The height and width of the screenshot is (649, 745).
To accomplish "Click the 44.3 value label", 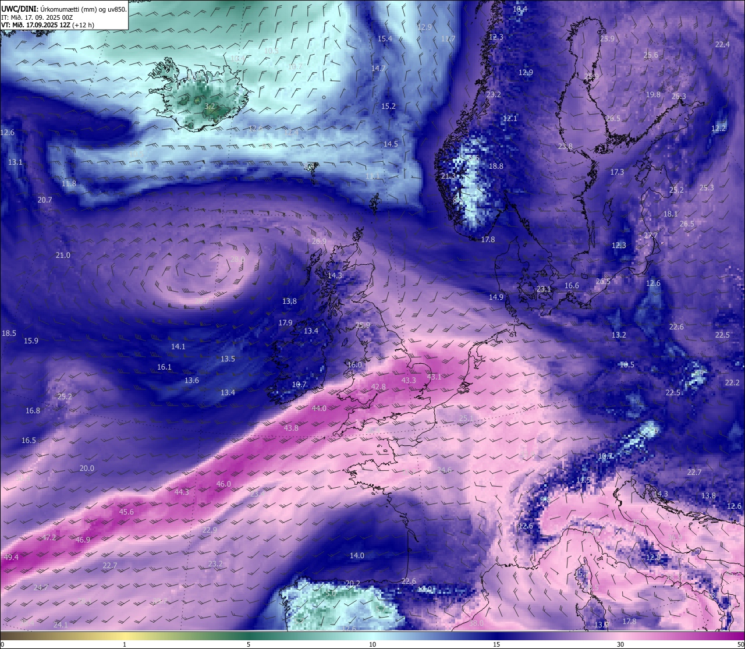I will pyautogui.click(x=182, y=492).
